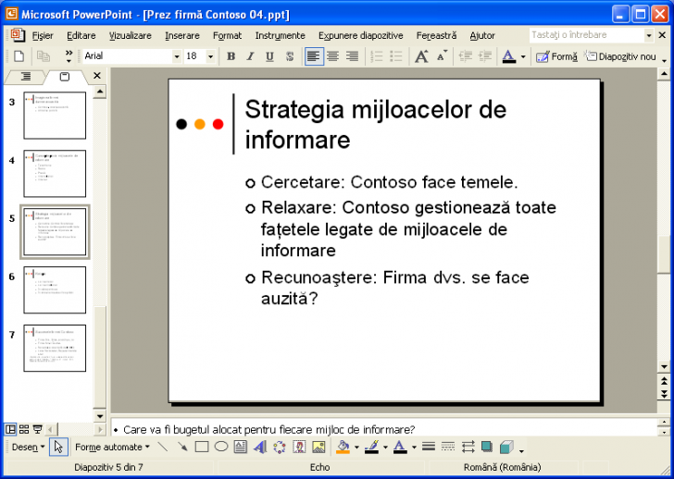Apply Italic formatting
The image size is (674, 479).
pyautogui.click(x=250, y=56)
